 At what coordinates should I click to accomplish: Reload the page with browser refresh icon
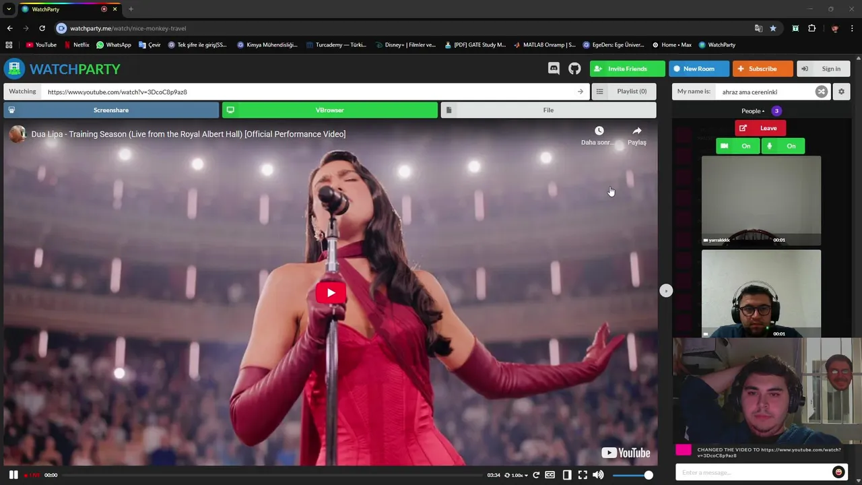42,28
